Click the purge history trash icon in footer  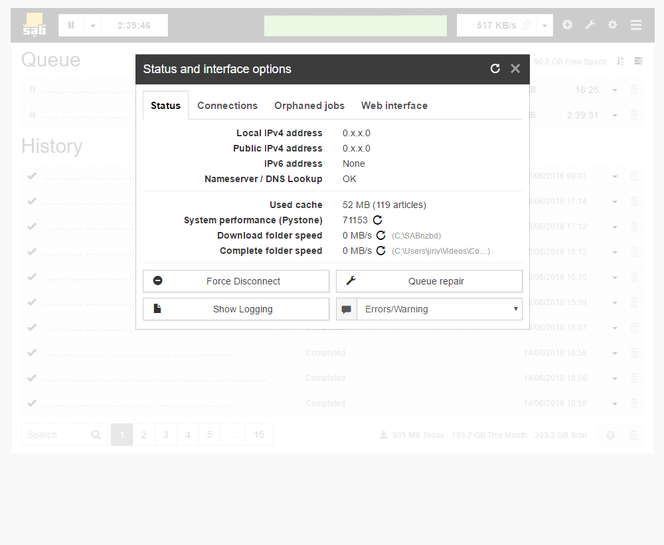(633, 435)
